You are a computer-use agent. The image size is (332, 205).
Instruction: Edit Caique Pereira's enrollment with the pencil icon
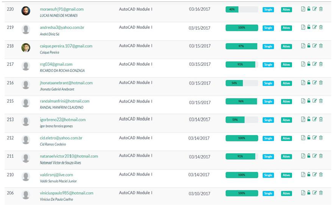click(315, 46)
